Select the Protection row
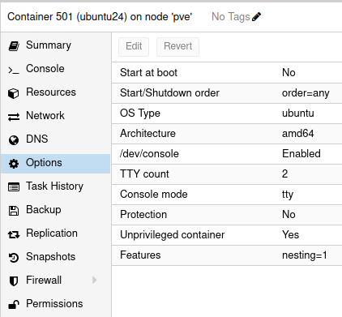 click(227, 215)
